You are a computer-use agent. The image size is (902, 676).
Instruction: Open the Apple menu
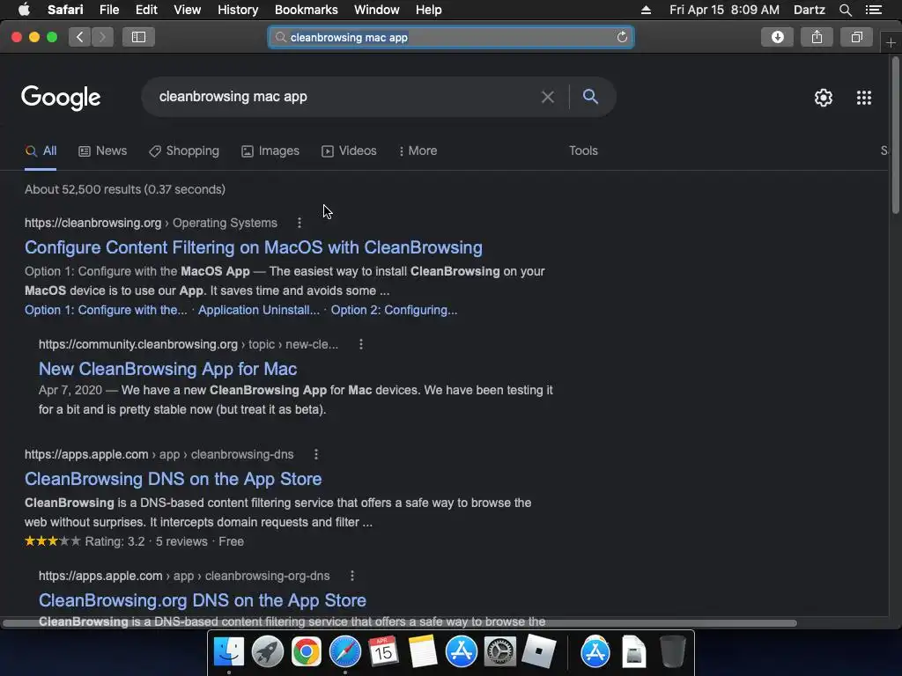tap(24, 10)
